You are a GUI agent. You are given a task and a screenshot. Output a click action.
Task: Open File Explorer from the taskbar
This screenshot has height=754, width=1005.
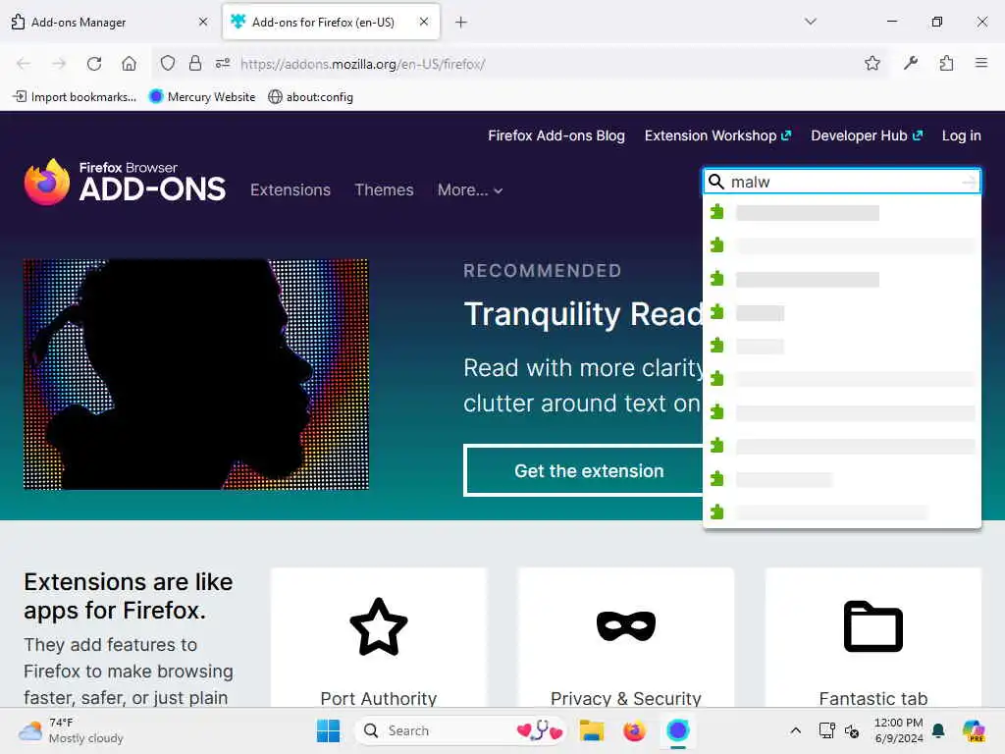592,730
